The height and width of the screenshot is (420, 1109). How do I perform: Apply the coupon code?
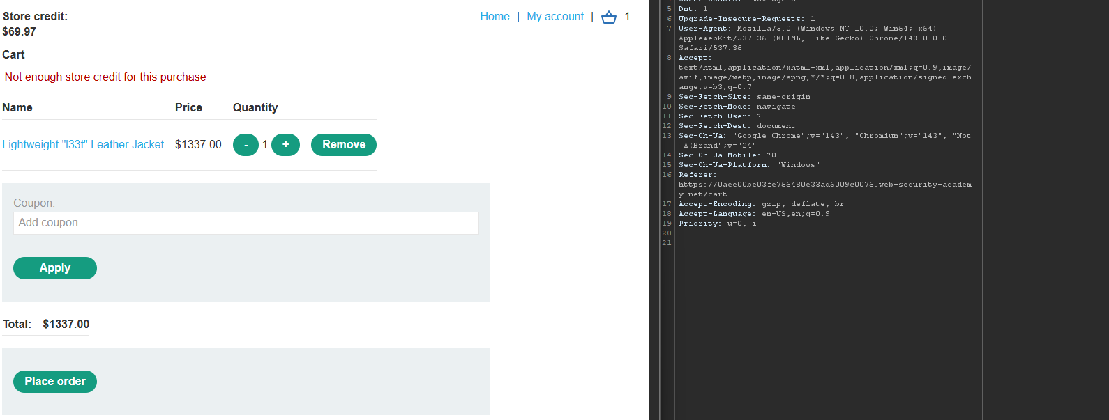[55, 268]
